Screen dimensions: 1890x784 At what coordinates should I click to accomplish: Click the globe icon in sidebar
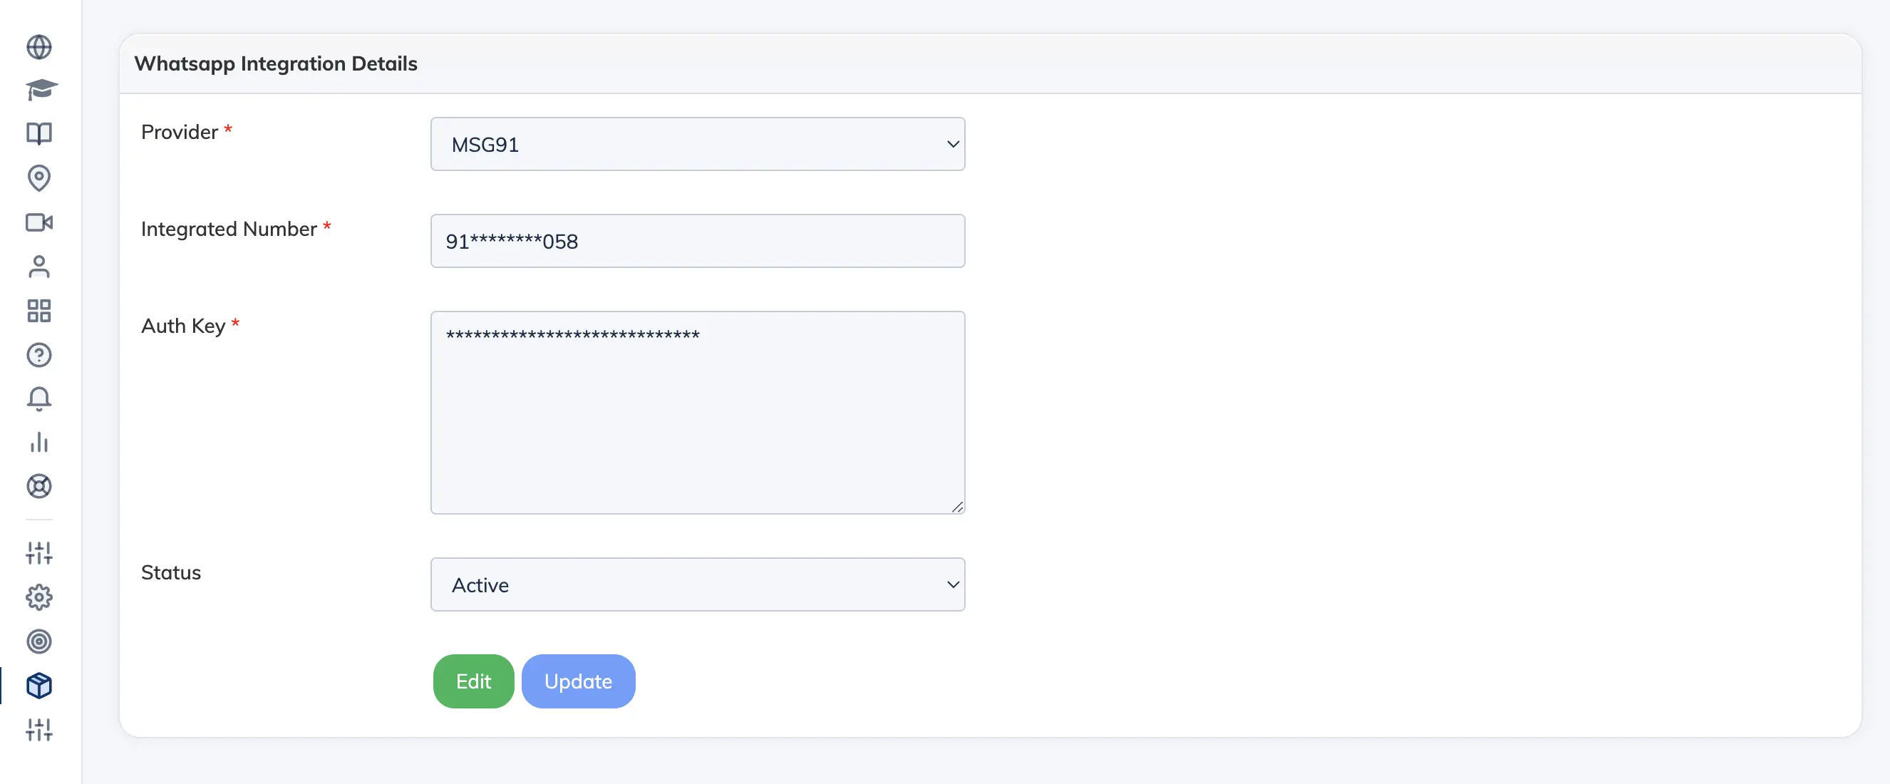pyautogui.click(x=39, y=47)
